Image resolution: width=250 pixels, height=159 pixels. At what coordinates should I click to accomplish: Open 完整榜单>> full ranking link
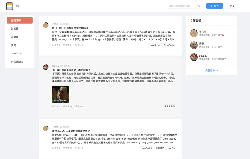(x=212, y=70)
